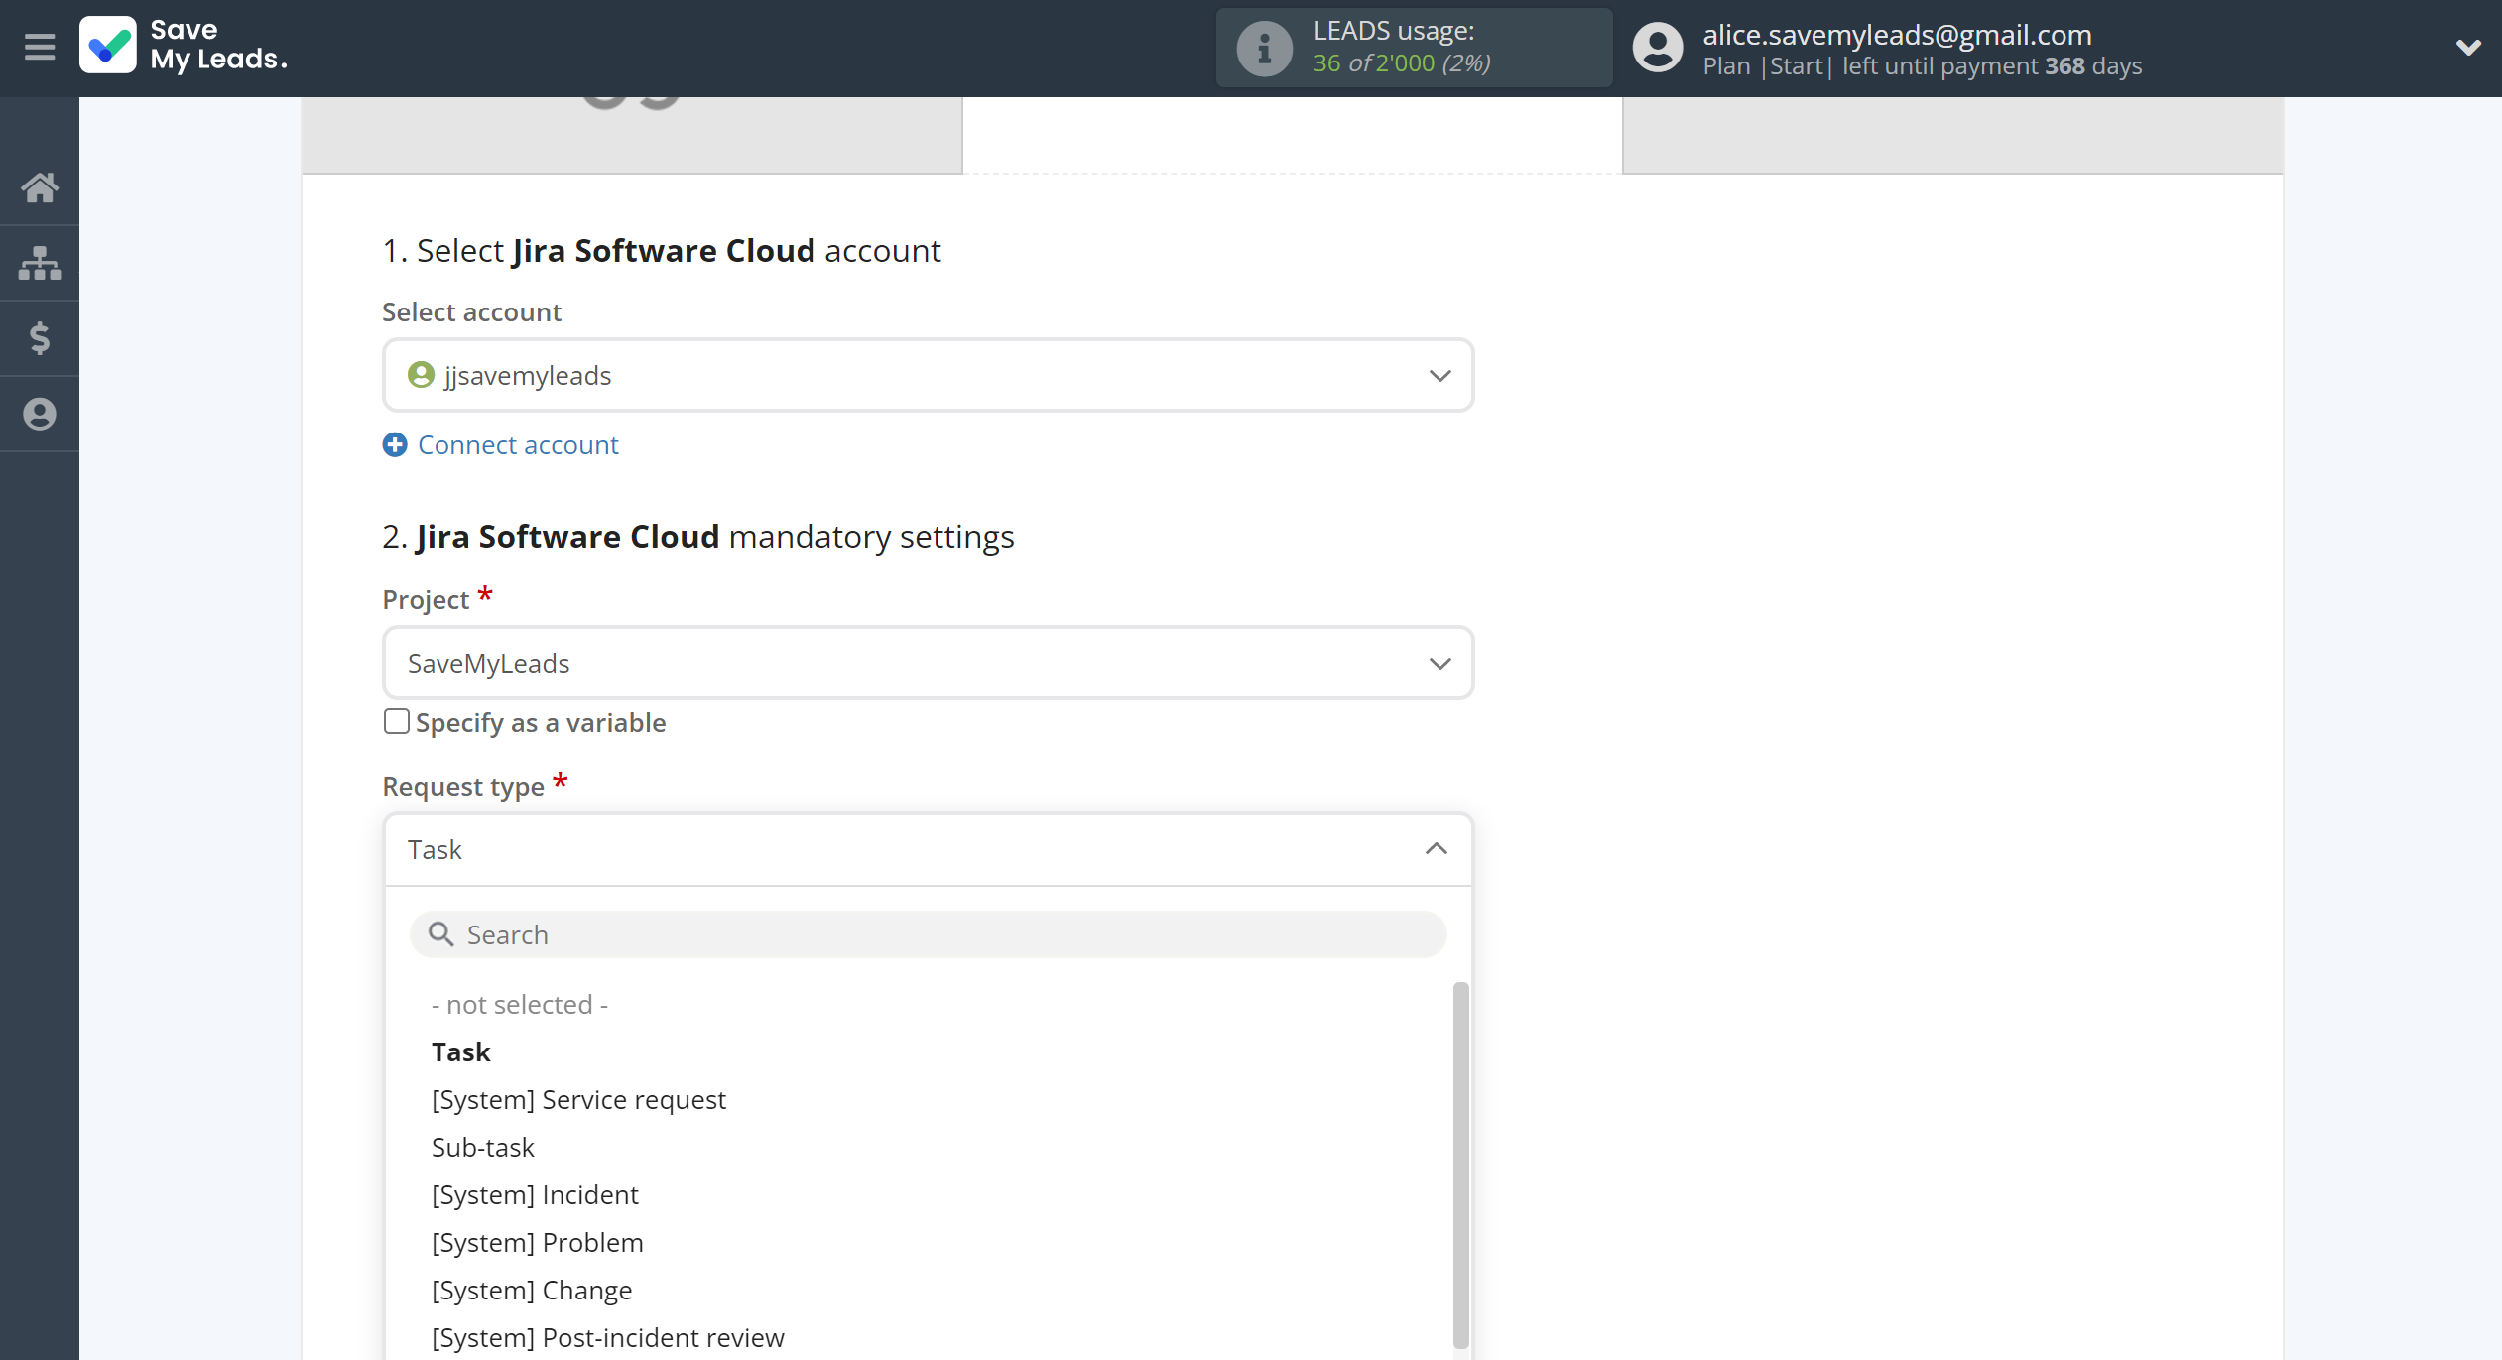Open the connections sitemap icon
This screenshot has width=2502, height=1360.
click(x=40, y=263)
